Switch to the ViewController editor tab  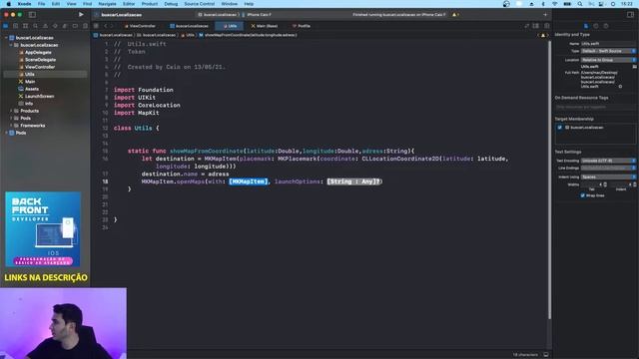pos(140,26)
